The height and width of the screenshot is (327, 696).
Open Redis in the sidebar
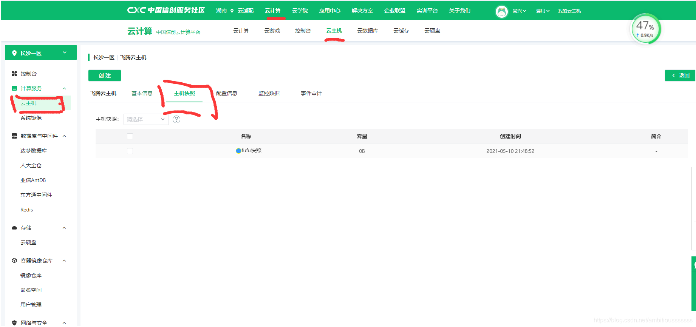coord(26,210)
